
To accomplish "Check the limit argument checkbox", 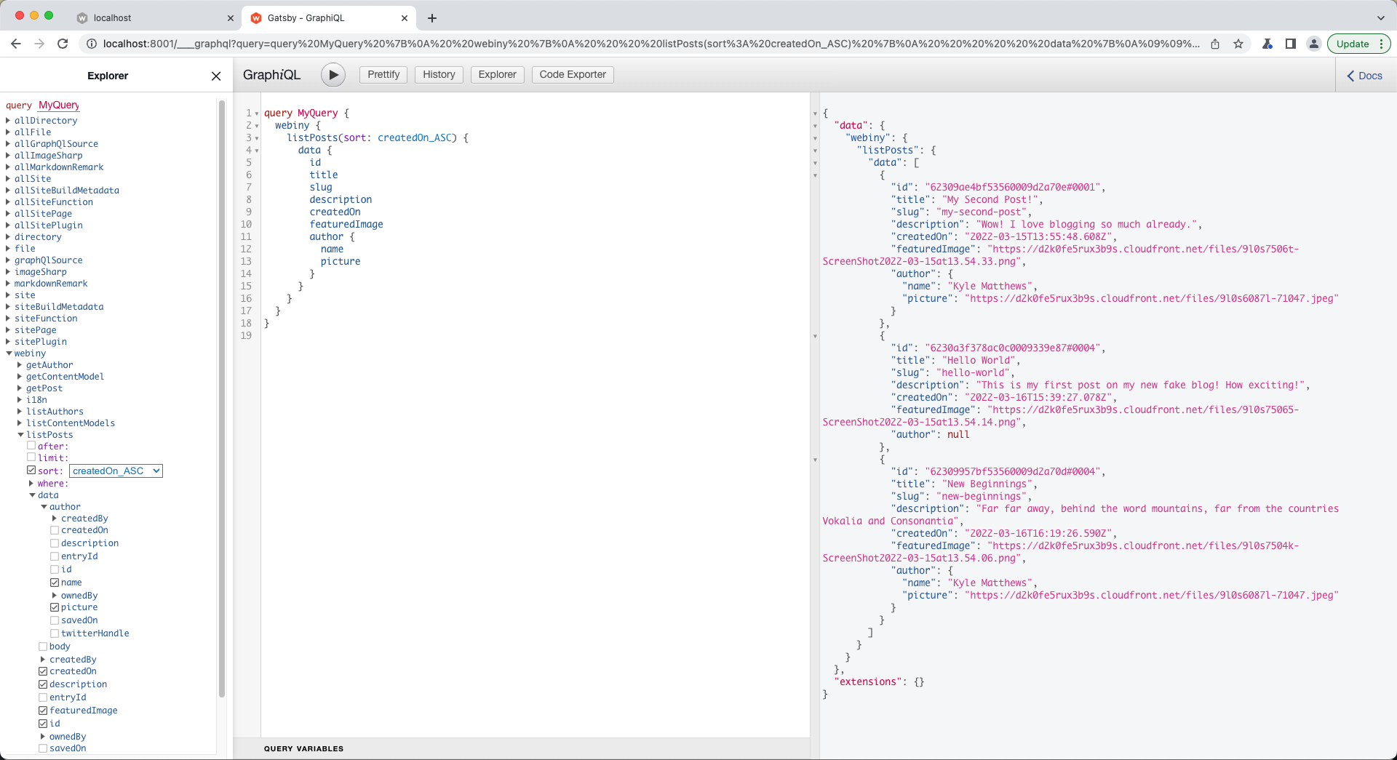I will 32,457.
